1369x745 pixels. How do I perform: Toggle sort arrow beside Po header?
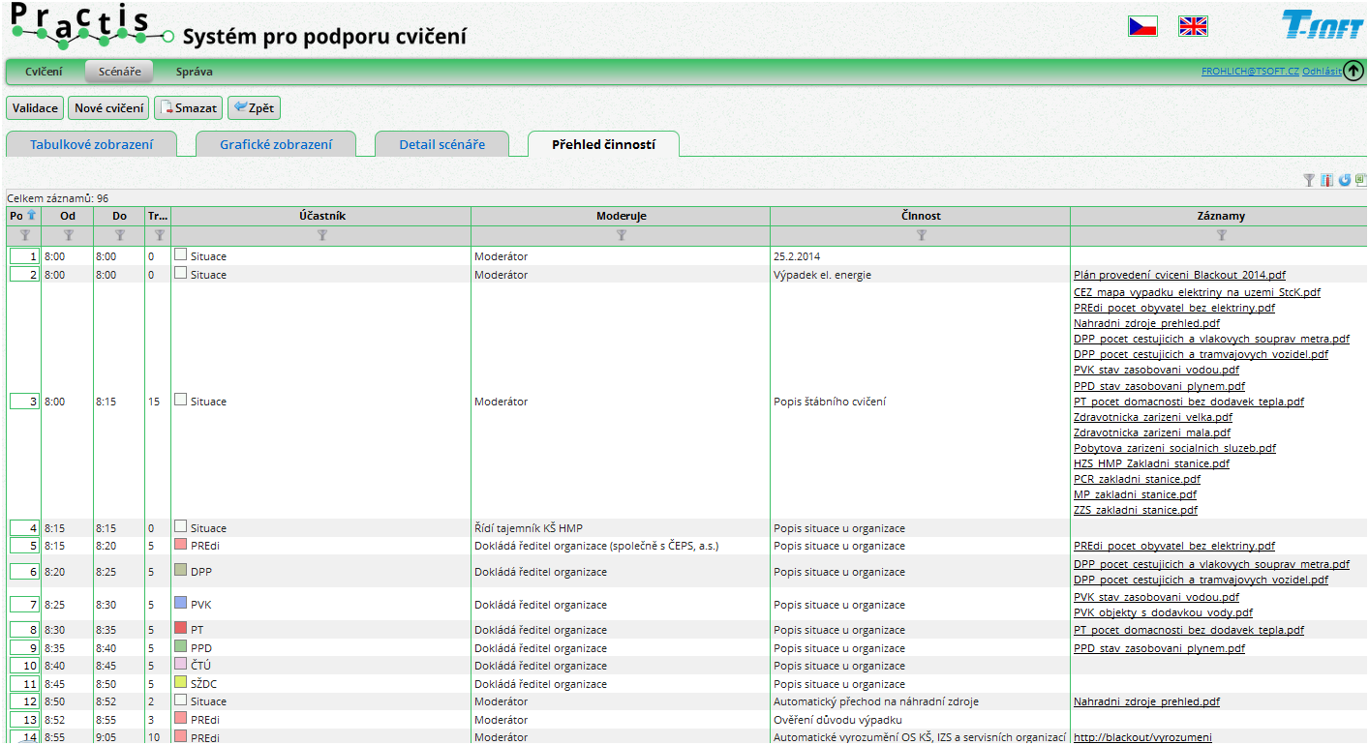[x=31, y=216]
